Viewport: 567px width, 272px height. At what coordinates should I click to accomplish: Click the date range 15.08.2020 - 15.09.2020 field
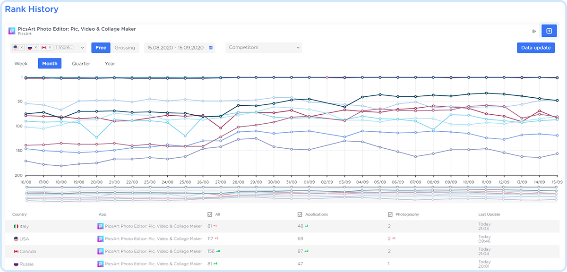coord(175,48)
